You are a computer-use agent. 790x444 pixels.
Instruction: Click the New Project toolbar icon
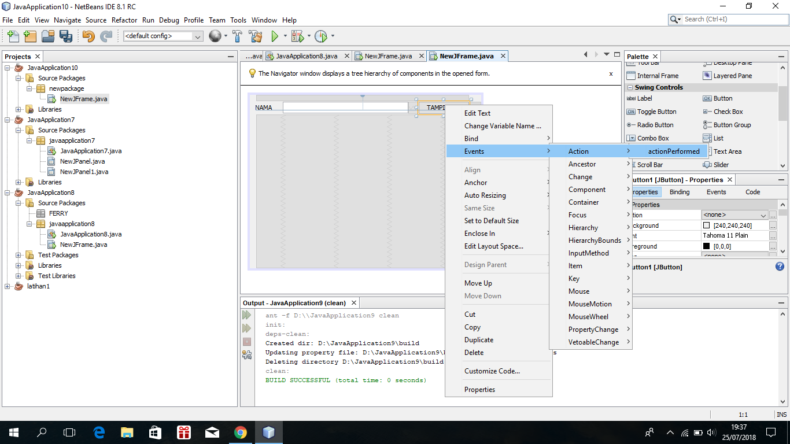click(30, 36)
